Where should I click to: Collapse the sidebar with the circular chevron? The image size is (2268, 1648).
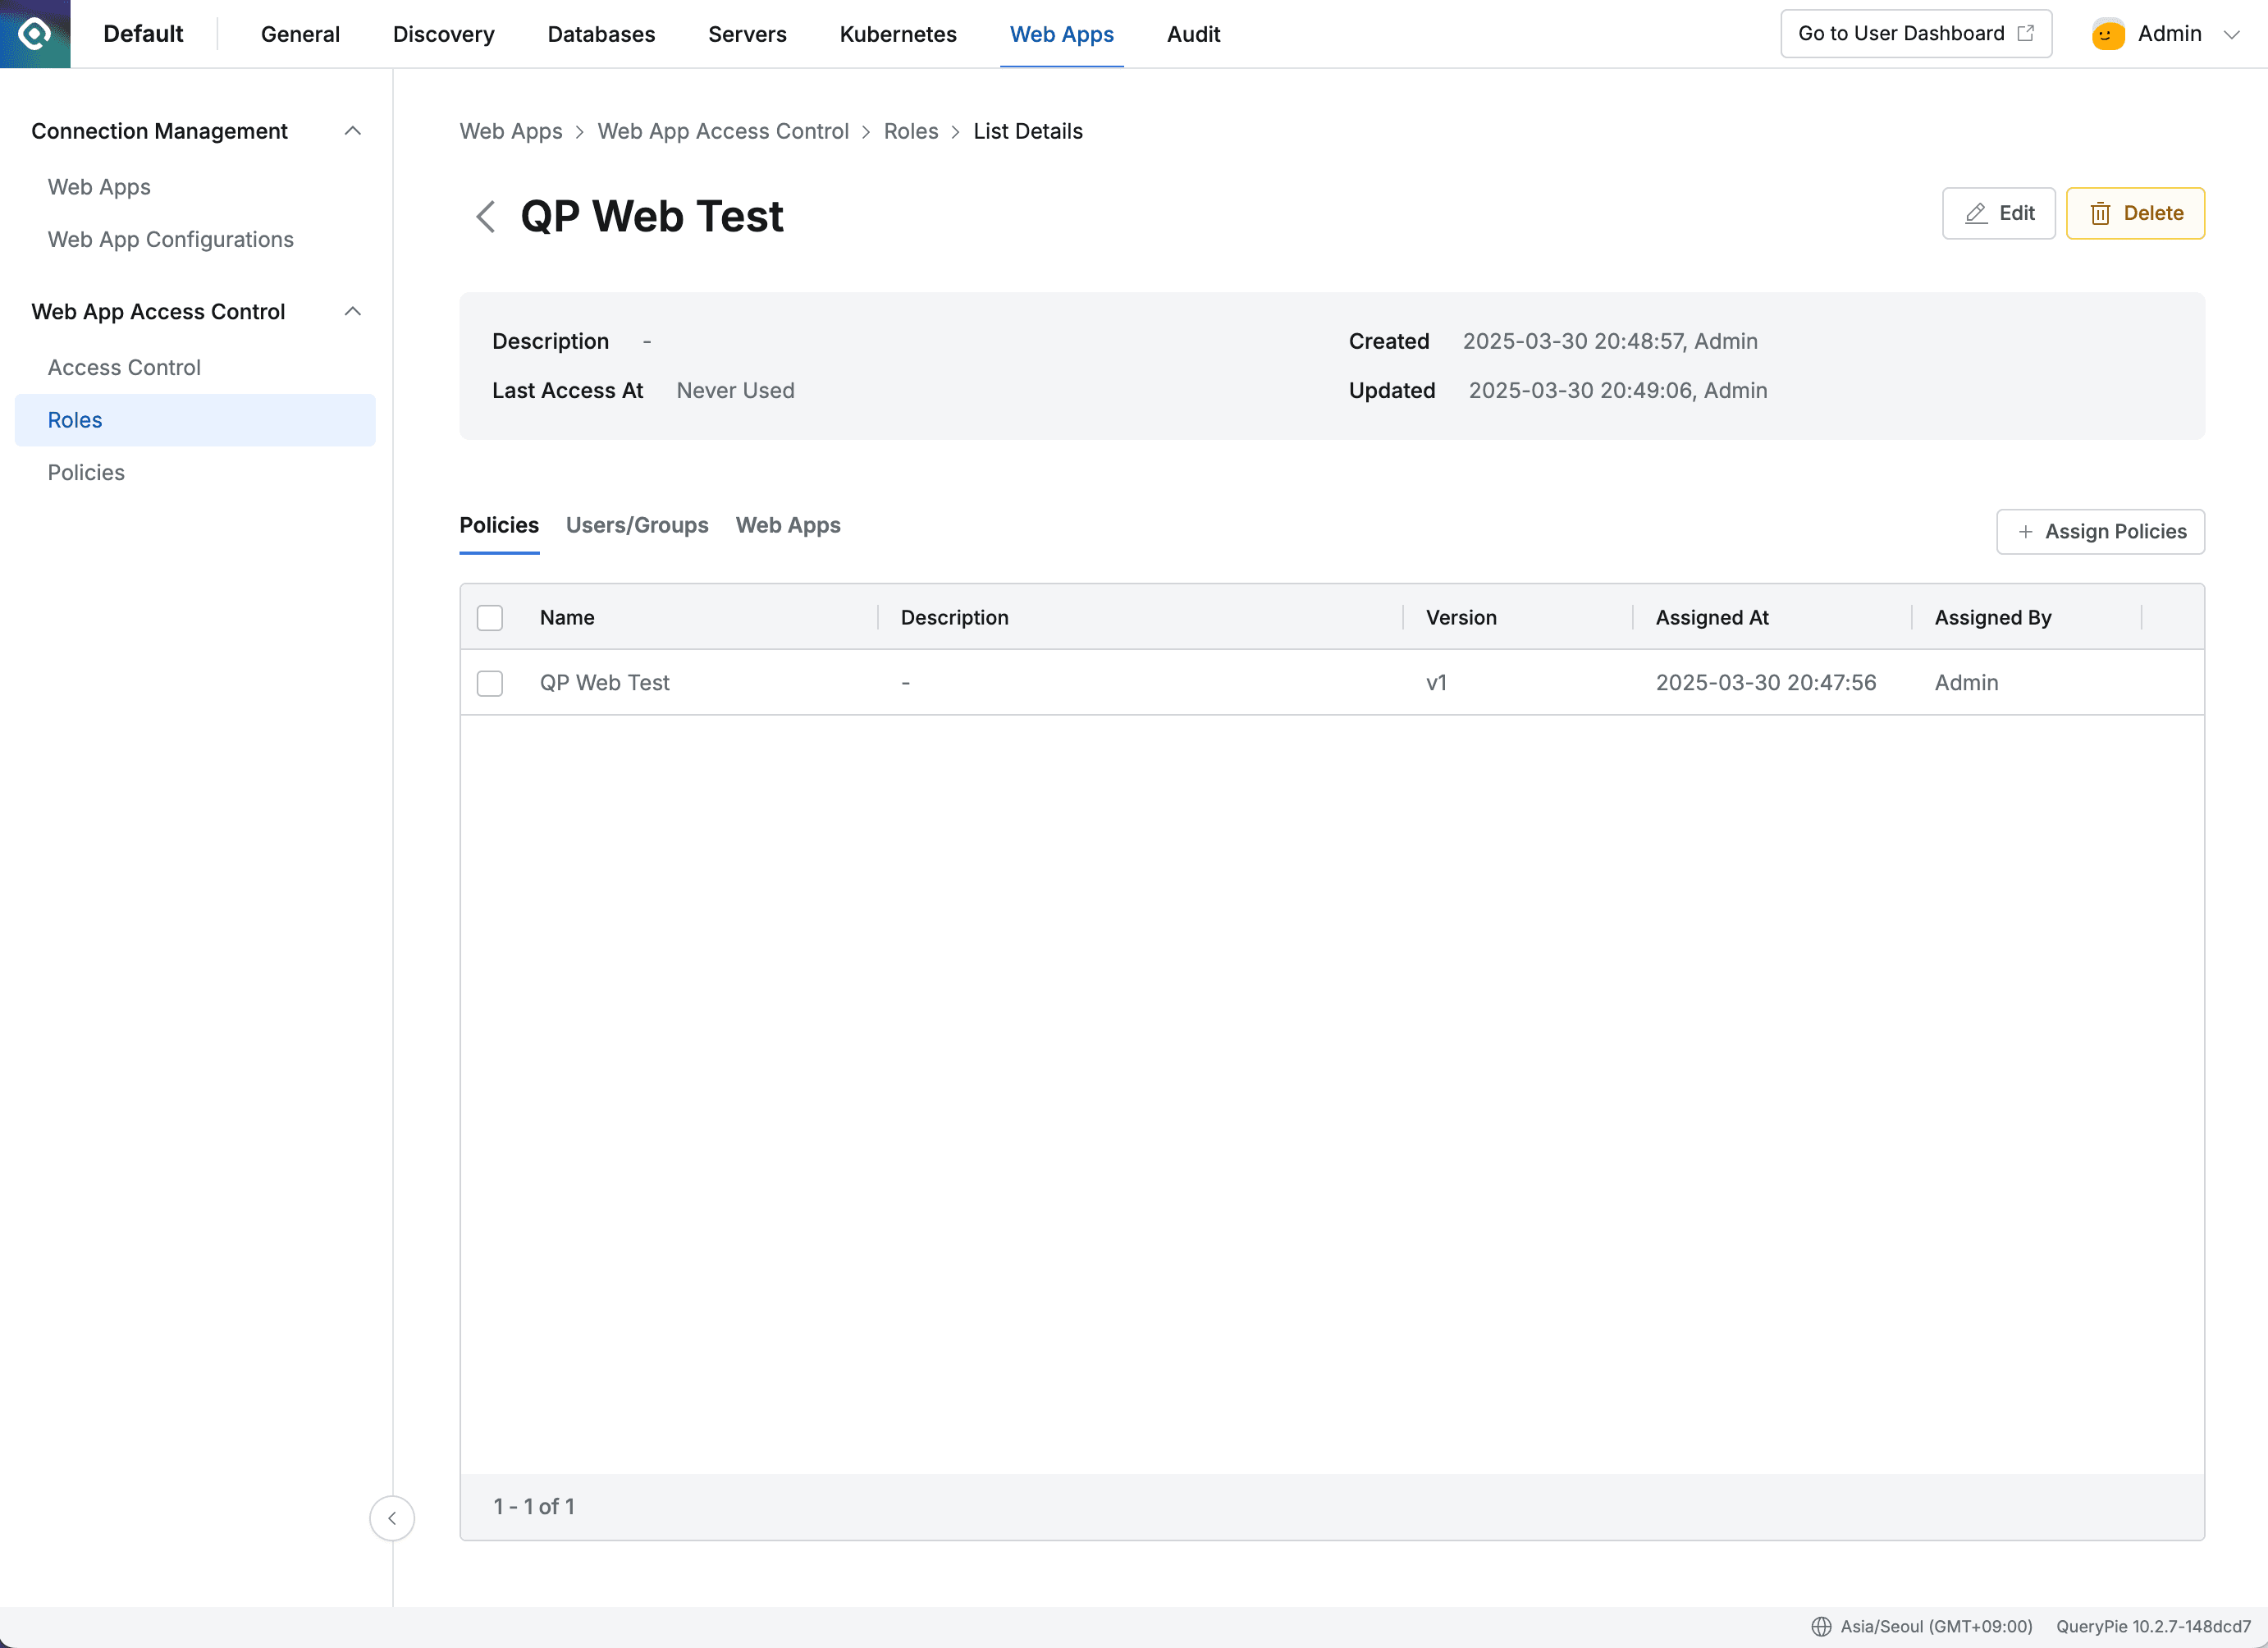[392, 1518]
